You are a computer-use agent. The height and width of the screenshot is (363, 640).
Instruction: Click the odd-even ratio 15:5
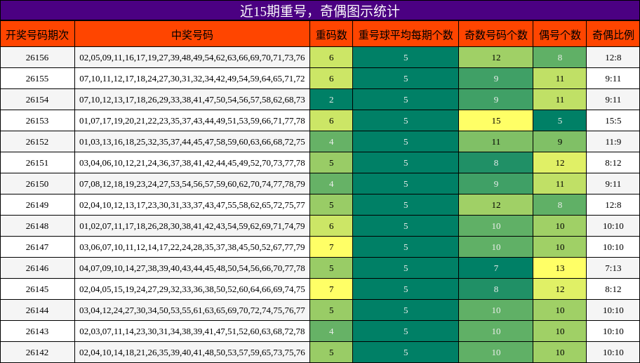613,121
